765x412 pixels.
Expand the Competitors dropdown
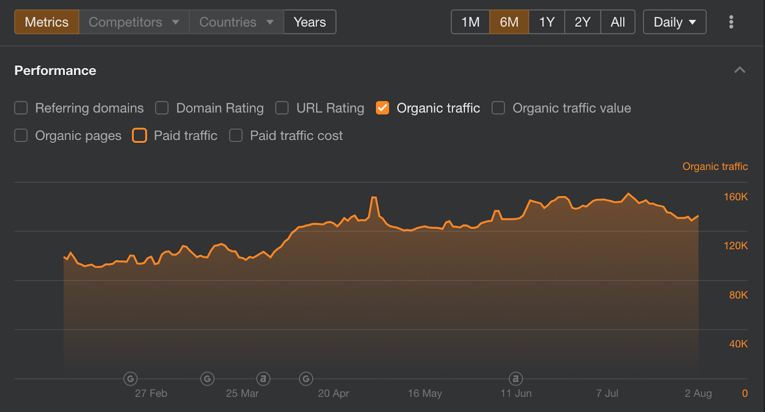click(x=134, y=22)
